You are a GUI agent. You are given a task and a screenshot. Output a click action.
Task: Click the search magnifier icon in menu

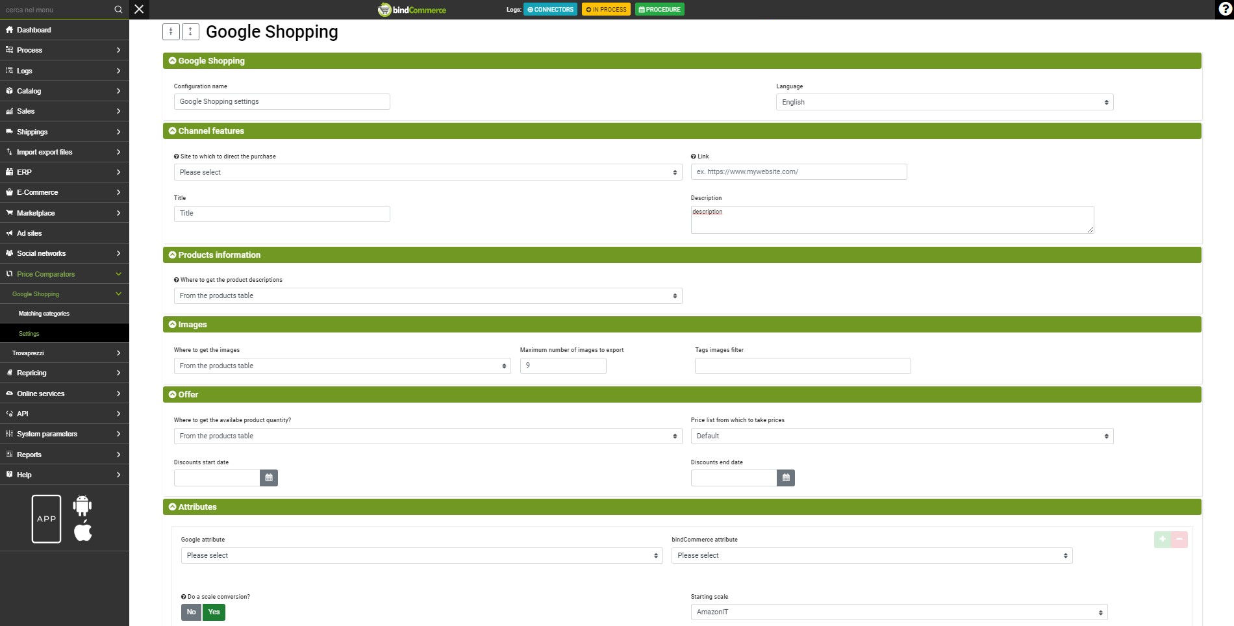click(x=118, y=10)
